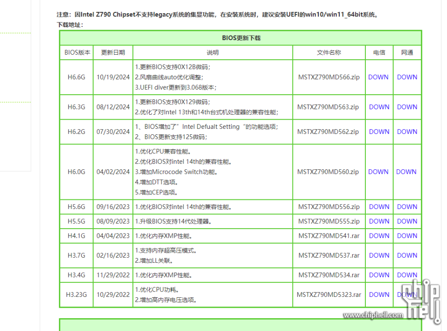
Task: Click the 说明 column header
Action: [213, 53]
